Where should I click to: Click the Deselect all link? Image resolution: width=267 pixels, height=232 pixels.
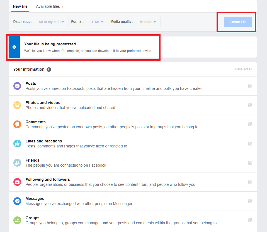243,69
